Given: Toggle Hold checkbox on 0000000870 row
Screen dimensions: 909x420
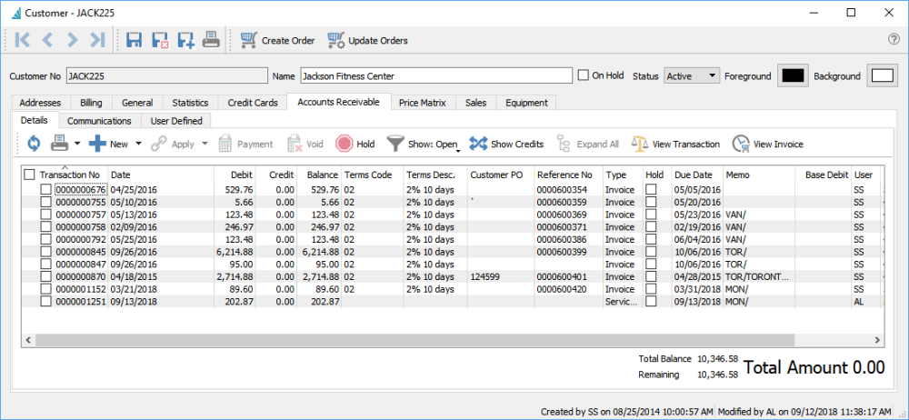Looking at the screenshot, I should click(652, 276).
